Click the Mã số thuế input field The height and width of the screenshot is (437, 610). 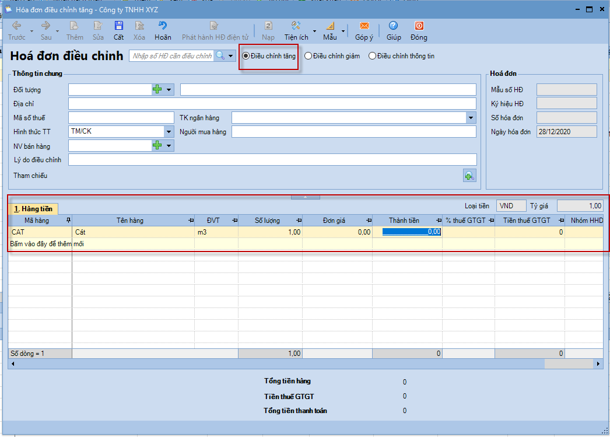121,117
